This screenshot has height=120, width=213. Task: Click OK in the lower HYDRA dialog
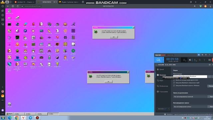click(108, 81)
